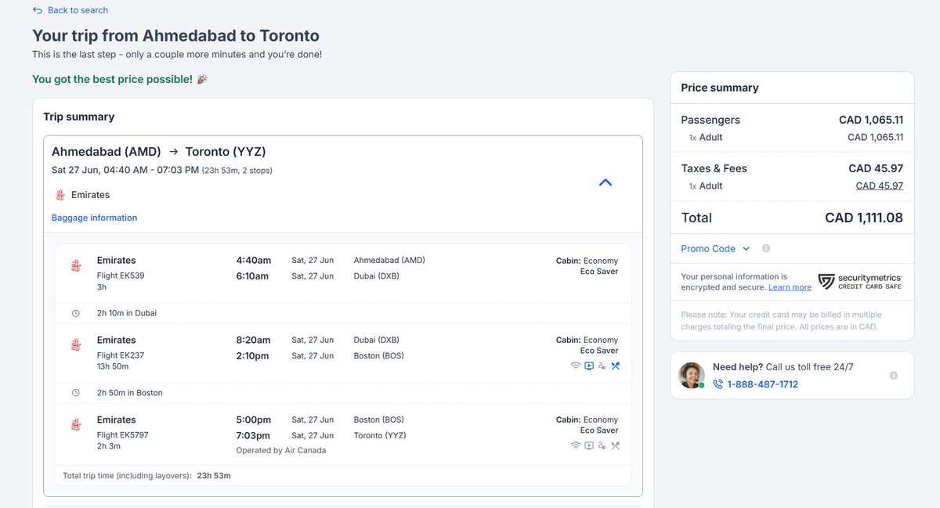Call the toll free number 1-888-487-1712
This screenshot has height=508, width=940.
763,384
